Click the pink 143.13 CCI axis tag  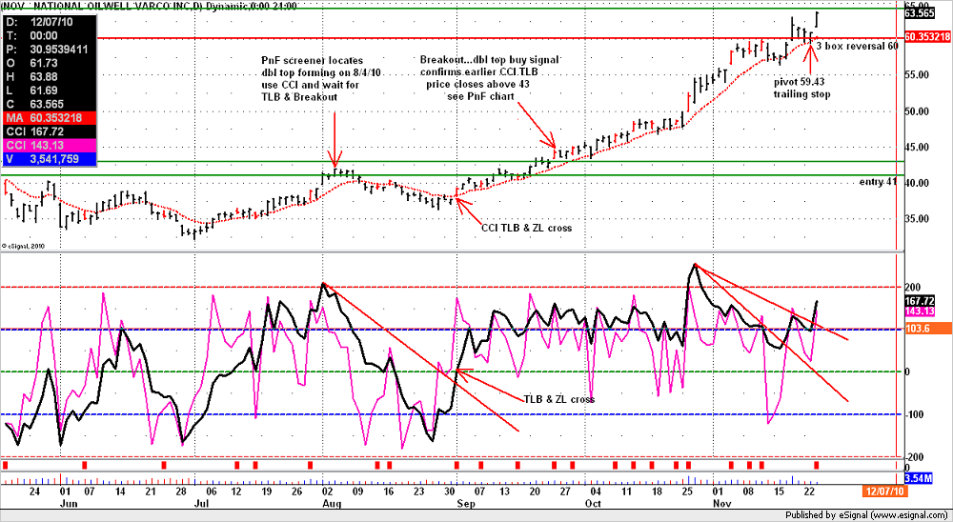[x=919, y=311]
